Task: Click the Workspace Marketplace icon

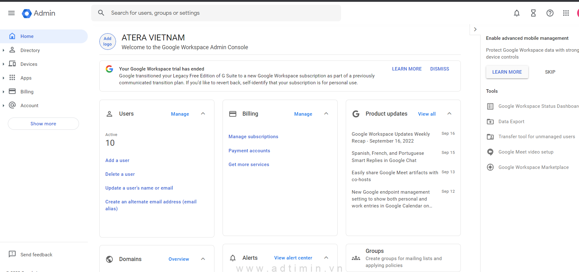Action: tap(490, 167)
